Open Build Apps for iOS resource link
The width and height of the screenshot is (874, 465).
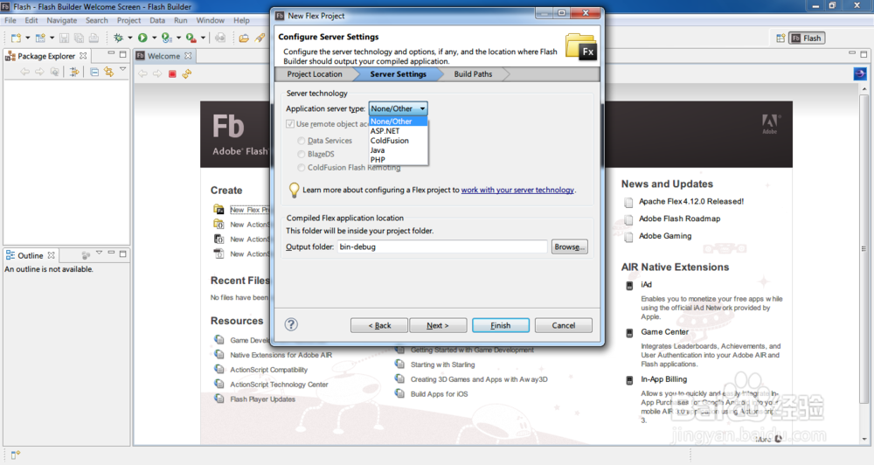point(440,393)
